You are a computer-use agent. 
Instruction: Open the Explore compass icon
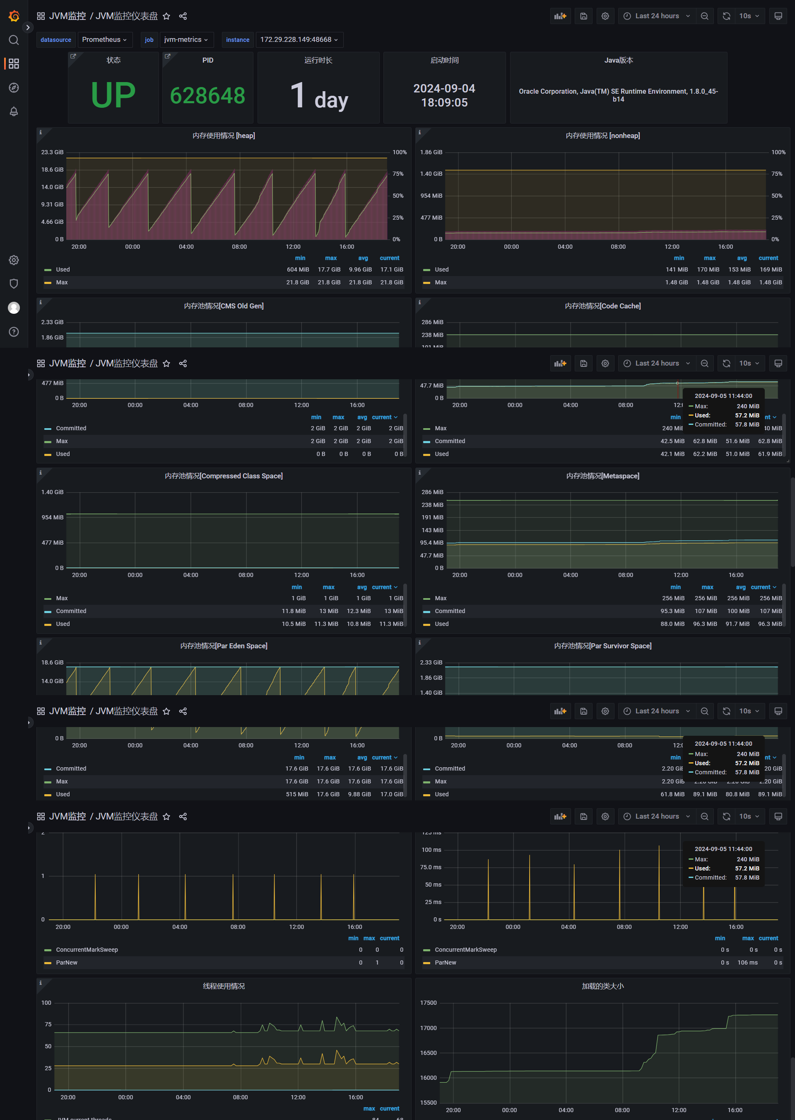14,88
